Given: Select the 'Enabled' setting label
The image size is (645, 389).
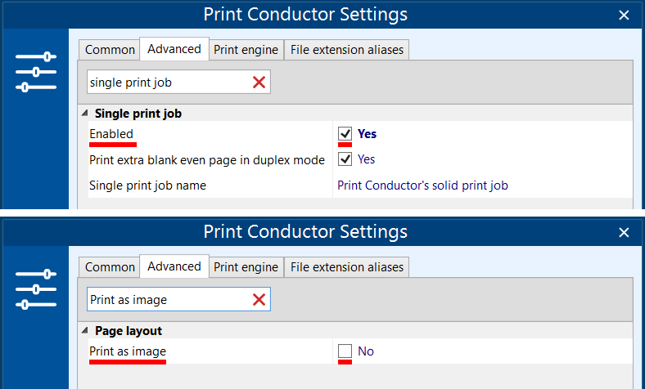Looking at the screenshot, I should (111, 134).
